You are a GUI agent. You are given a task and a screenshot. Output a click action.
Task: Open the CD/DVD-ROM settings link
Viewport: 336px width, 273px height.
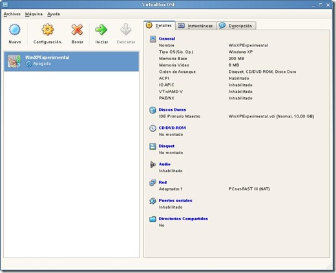(x=172, y=128)
